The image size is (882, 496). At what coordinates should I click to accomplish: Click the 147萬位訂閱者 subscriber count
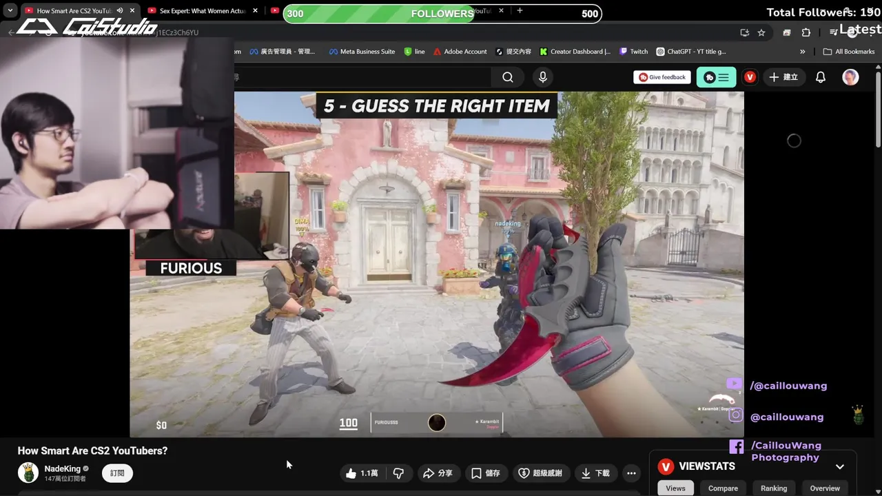click(x=65, y=479)
